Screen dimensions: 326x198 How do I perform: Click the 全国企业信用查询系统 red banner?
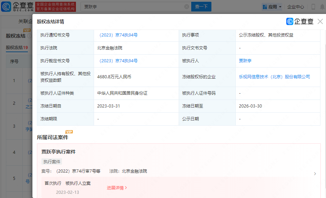tap(55, 7)
